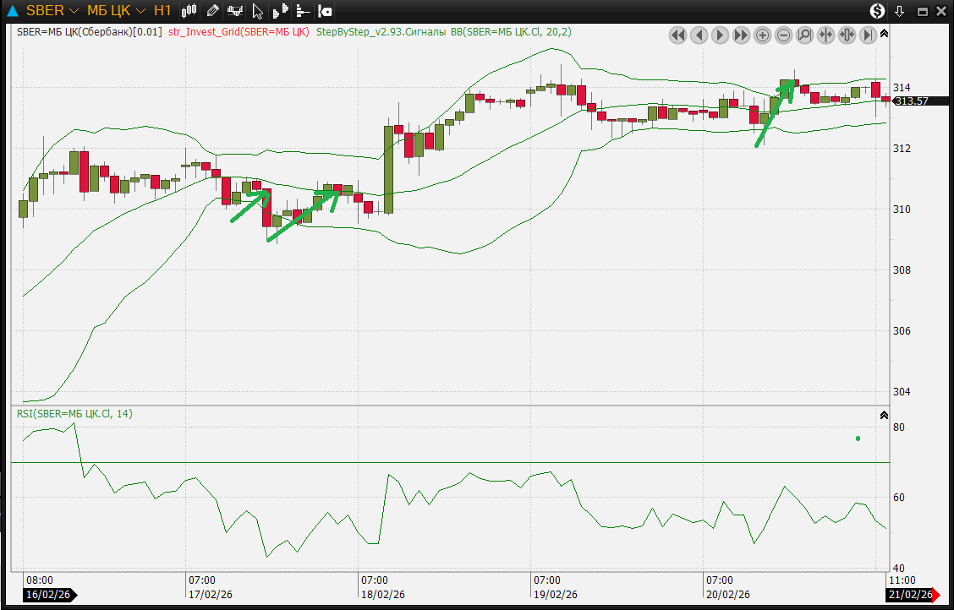Open the SBER ticker dropdown
The height and width of the screenshot is (610, 954).
(x=52, y=10)
